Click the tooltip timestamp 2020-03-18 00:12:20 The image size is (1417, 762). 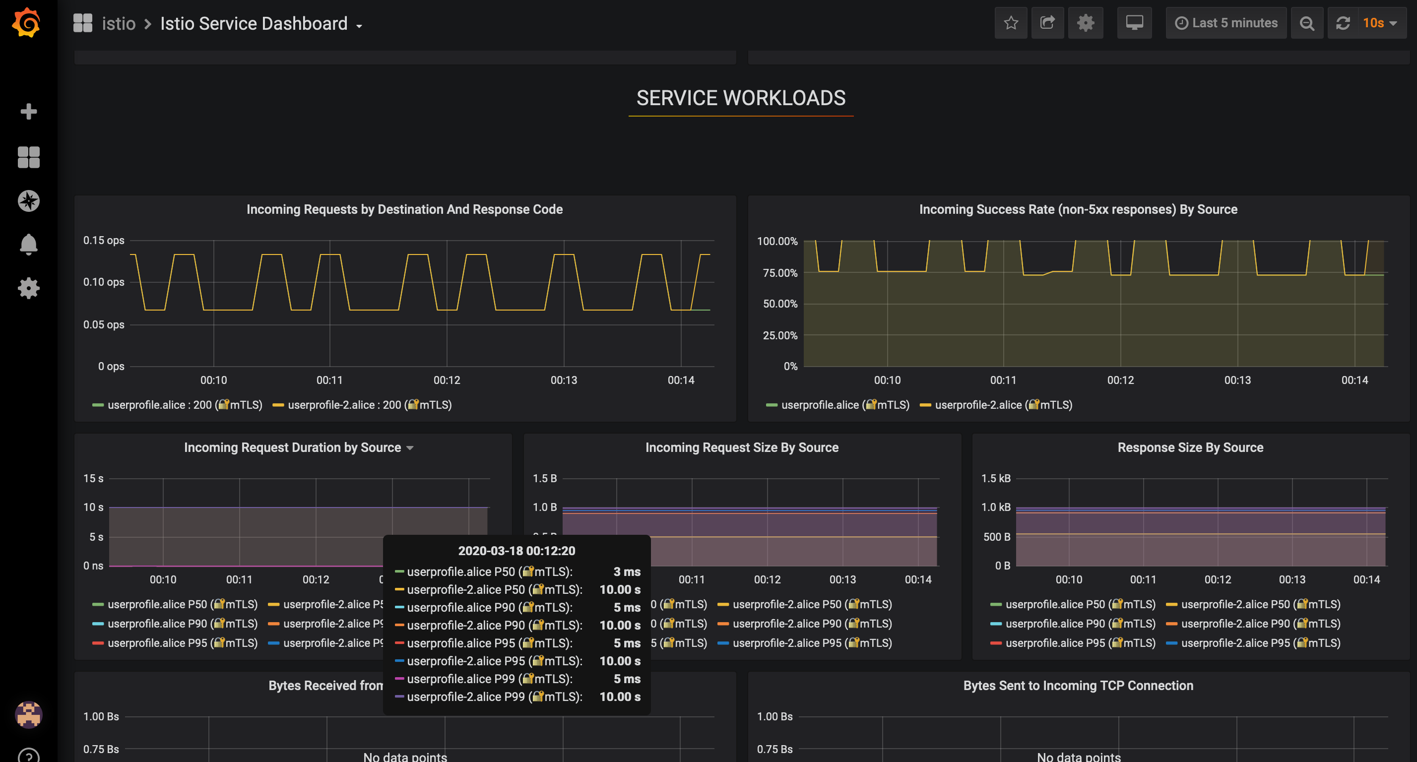[516, 551]
